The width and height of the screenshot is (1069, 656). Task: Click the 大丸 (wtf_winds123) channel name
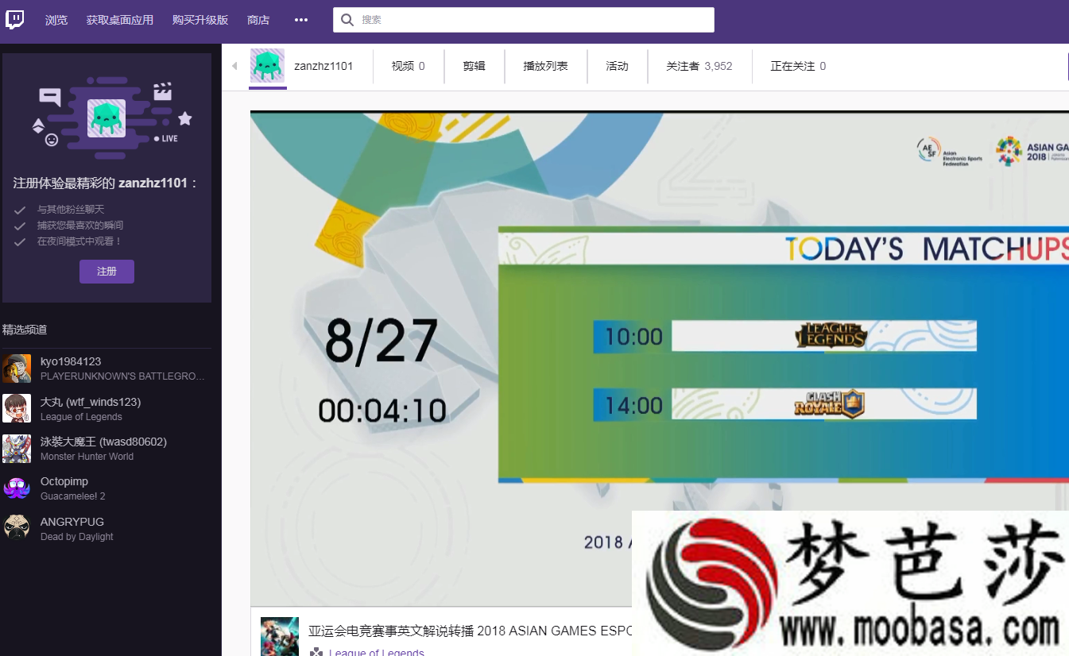(x=91, y=402)
